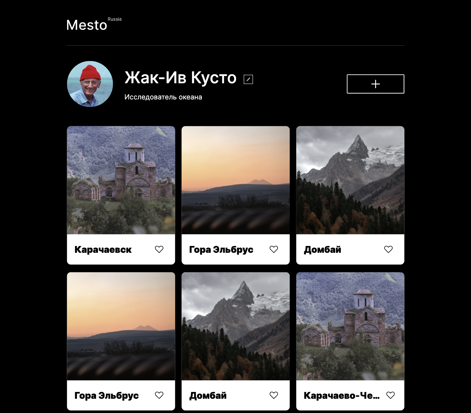471x413 pixels.
Task: Tap the heart on Карачаево-Че... card
Action: (390, 395)
